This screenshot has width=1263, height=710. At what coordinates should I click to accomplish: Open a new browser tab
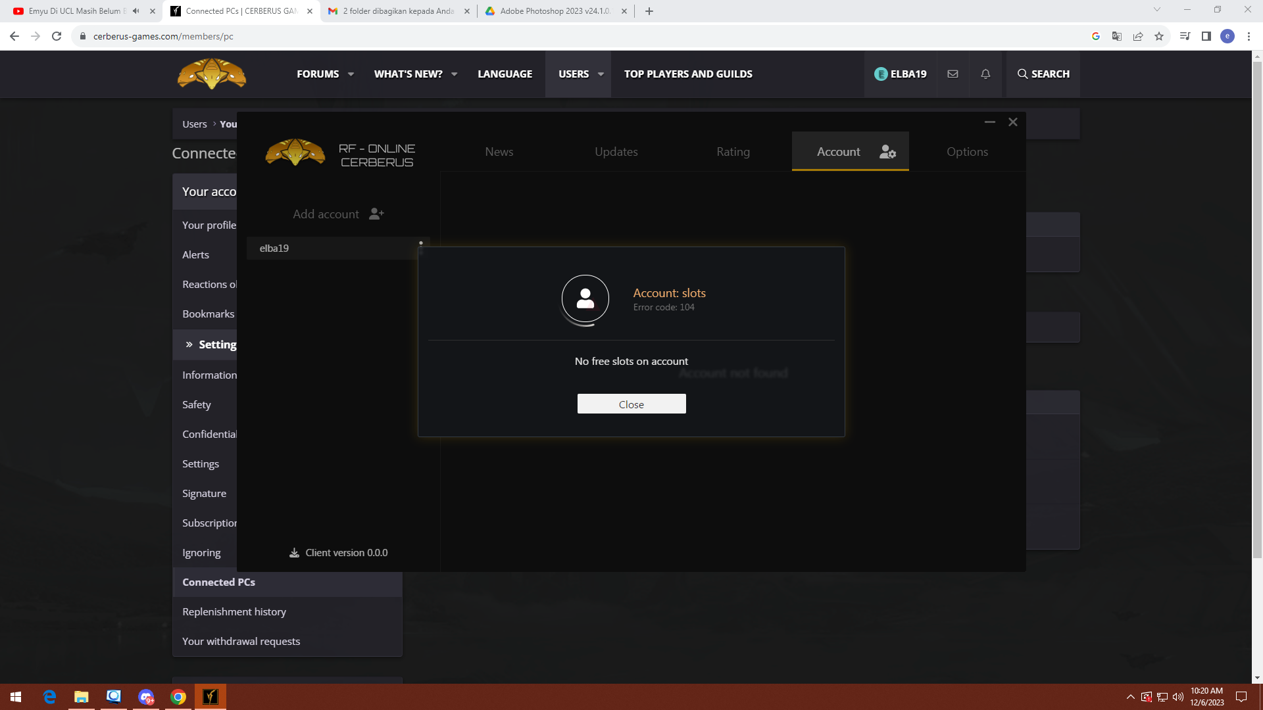click(x=649, y=11)
